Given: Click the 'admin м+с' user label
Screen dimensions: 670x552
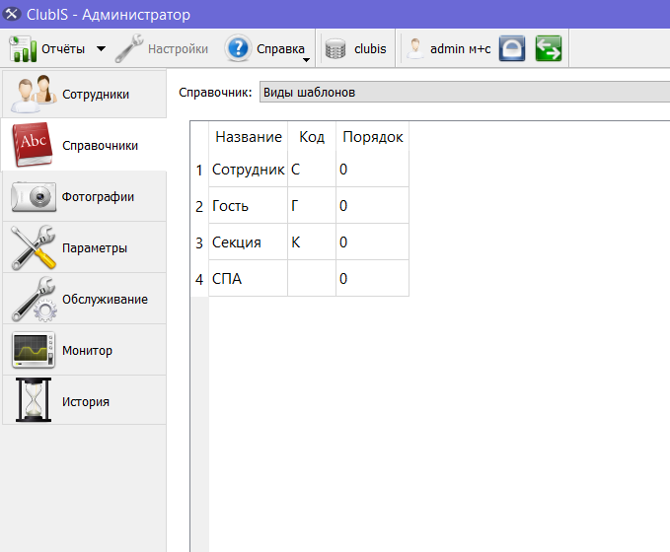Looking at the screenshot, I should pyautogui.click(x=460, y=48).
